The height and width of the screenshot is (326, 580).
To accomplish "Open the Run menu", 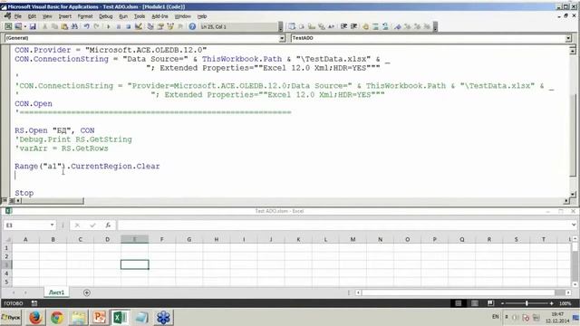I will (123, 16).
